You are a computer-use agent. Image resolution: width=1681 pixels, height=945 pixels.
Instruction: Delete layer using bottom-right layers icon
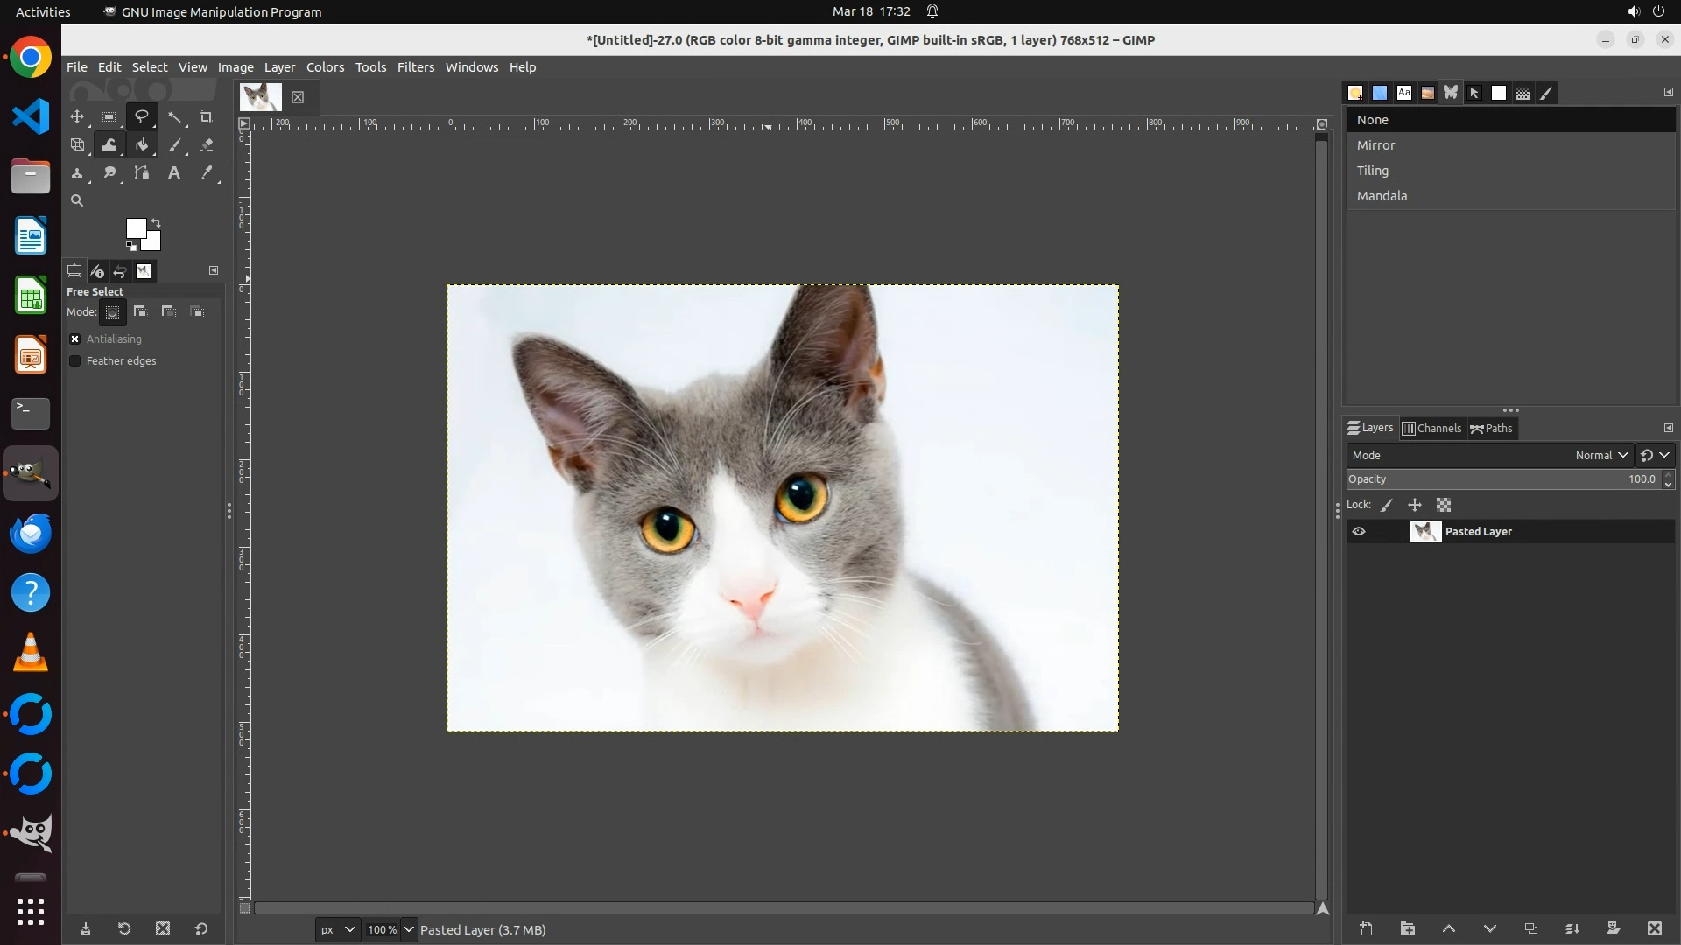pos(1654,928)
